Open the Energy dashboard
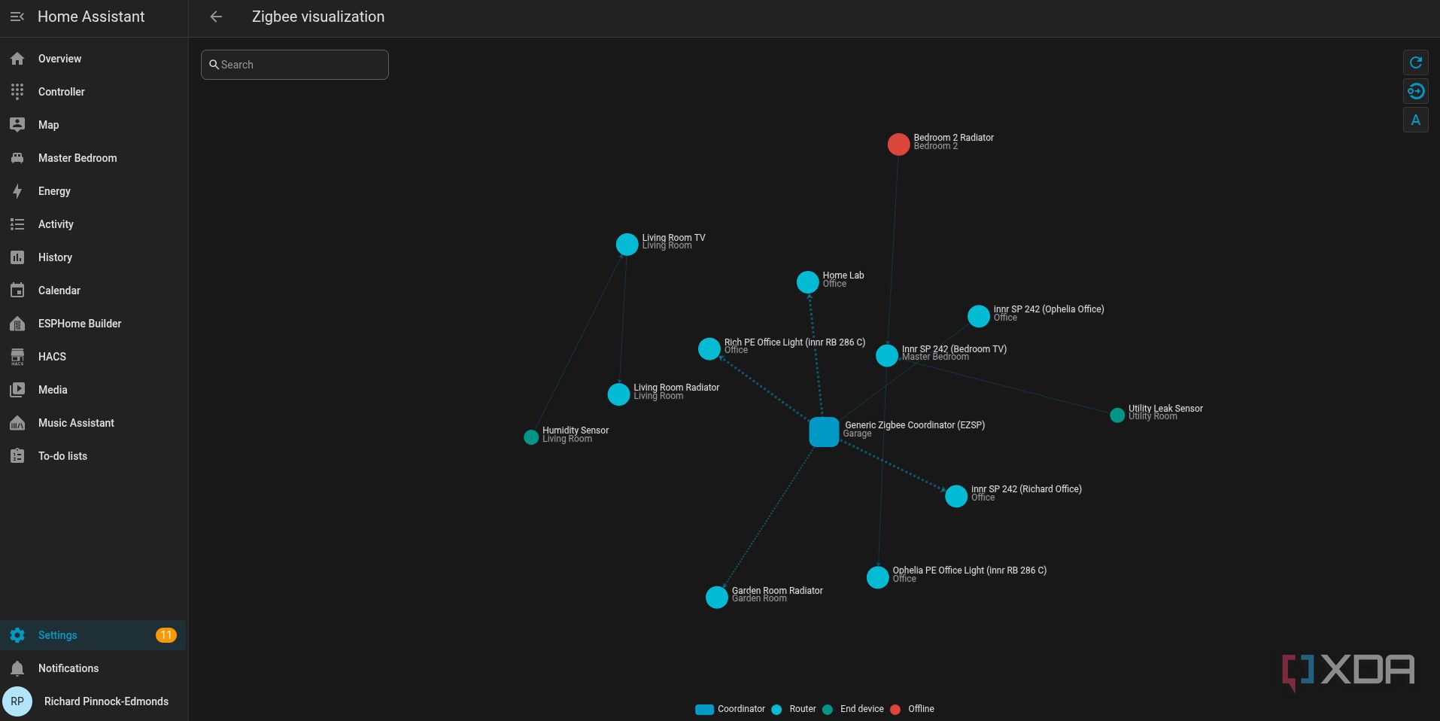1440x721 pixels. point(93,191)
